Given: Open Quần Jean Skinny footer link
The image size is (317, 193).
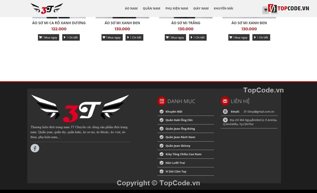Looking at the screenshot, I should coord(178,146).
